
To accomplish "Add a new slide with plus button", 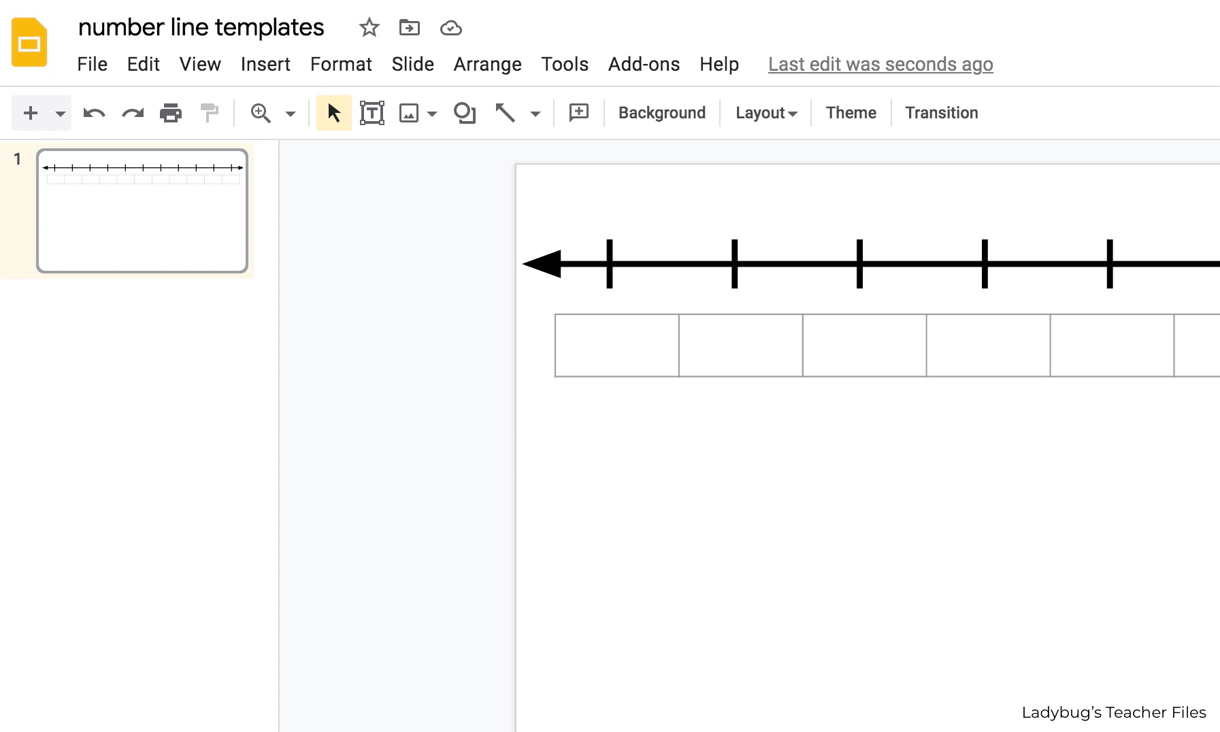I will coord(31,113).
